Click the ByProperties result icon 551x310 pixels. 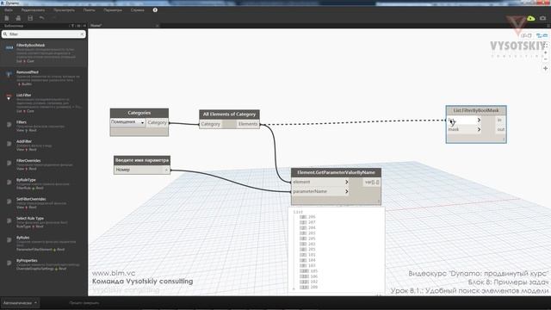click(x=9, y=263)
